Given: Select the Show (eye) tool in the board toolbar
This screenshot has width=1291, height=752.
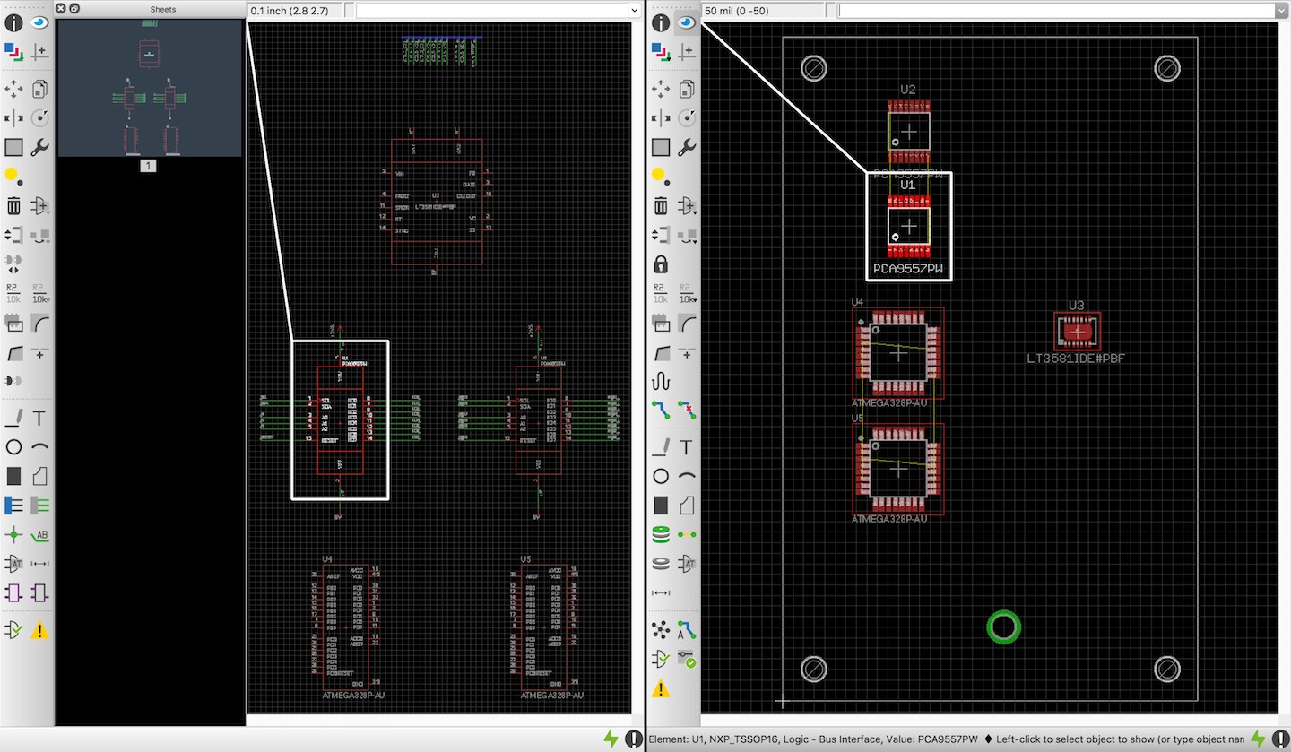Looking at the screenshot, I should [686, 23].
